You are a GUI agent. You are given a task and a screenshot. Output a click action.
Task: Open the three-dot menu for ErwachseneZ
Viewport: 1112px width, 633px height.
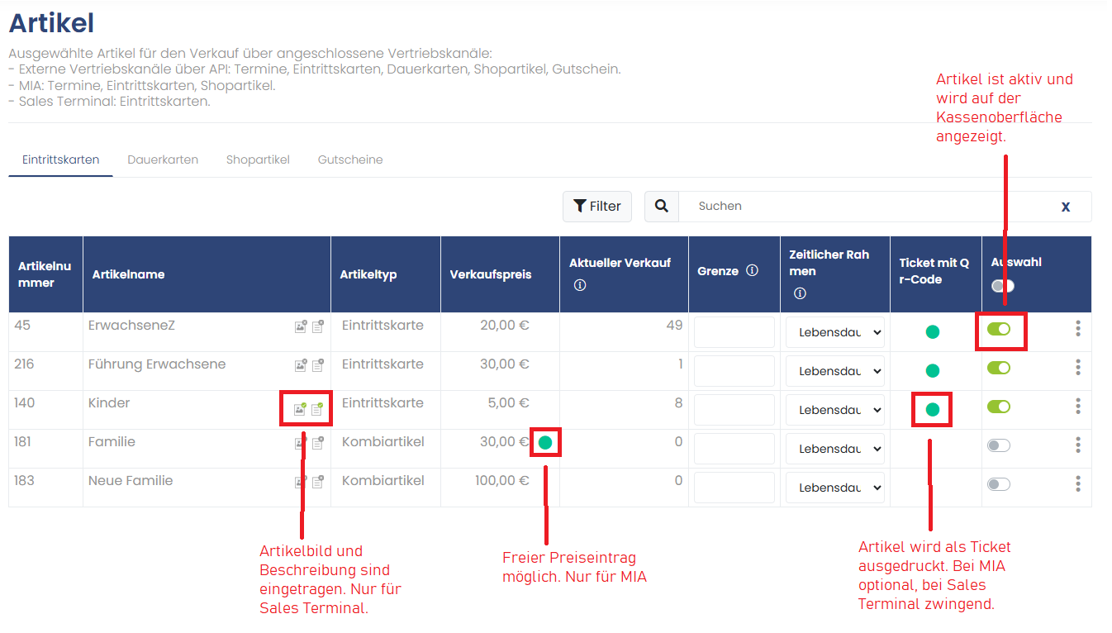(x=1078, y=329)
